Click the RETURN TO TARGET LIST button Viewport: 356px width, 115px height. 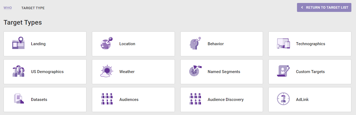coord(324,8)
